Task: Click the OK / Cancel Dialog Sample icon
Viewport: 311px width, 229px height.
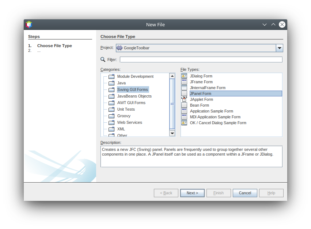Action: tap(184, 123)
